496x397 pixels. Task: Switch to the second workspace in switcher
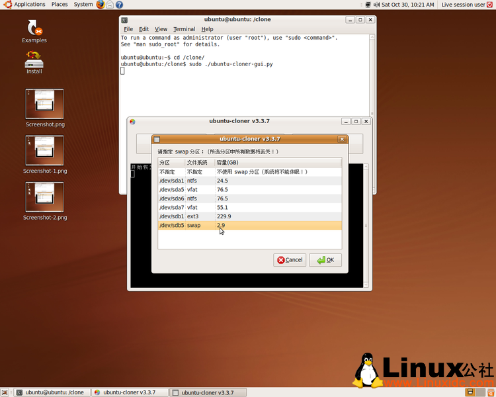(x=480, y=392)
